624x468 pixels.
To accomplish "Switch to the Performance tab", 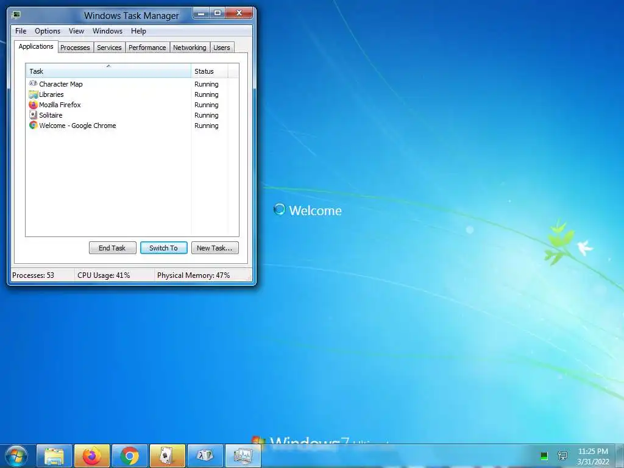I will click(147, 48).
